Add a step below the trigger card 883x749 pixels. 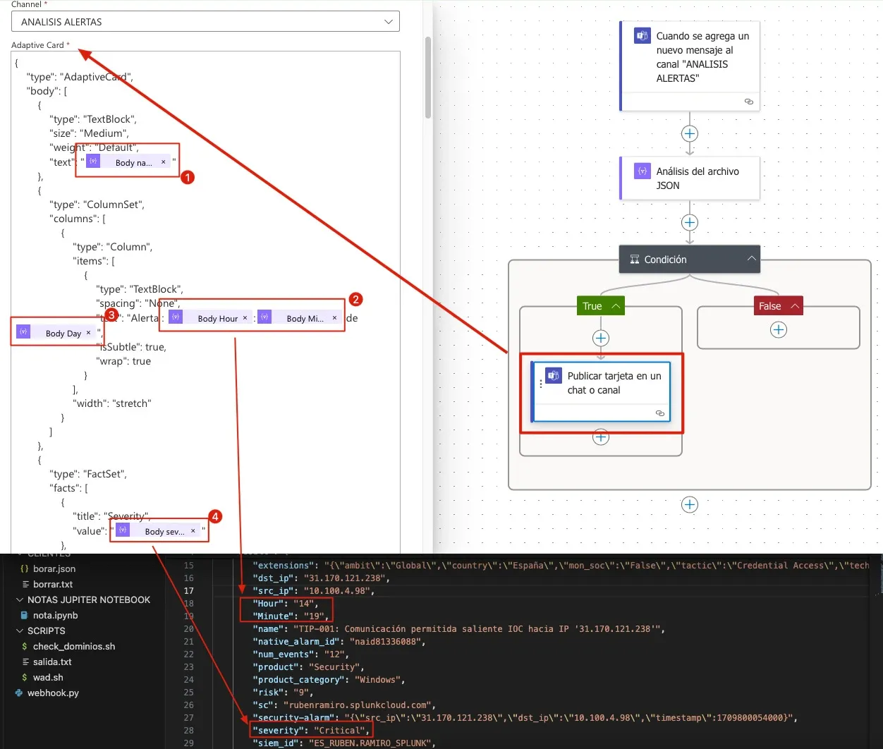690,133
